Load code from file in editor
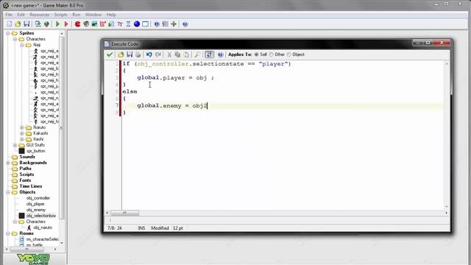 [121, 54]
